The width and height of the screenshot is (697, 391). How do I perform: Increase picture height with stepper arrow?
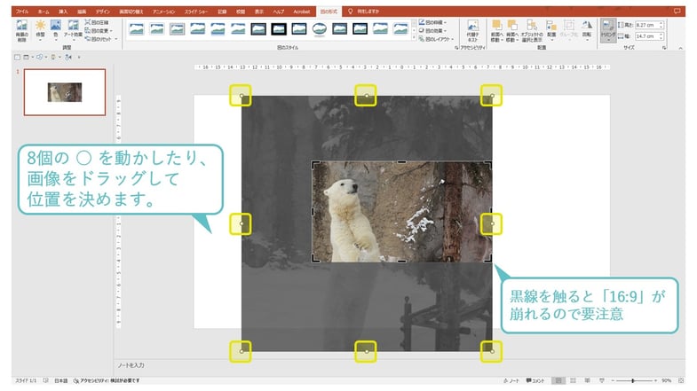pos(661,23)
